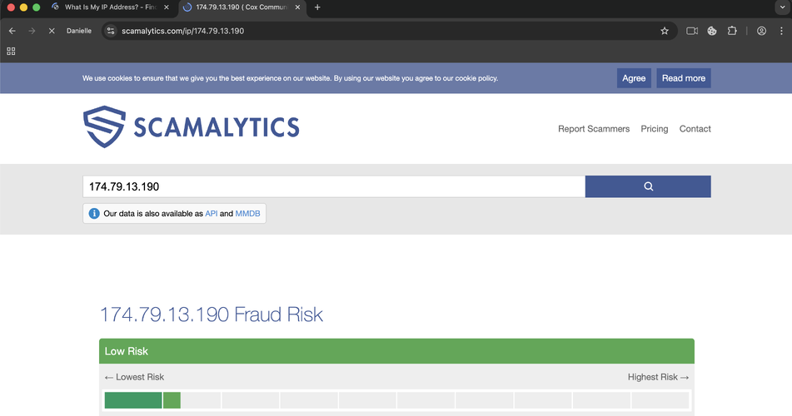Close the What Is My IP Address tab
Viewport: 792px width, 416px height.
pos(167,7)
